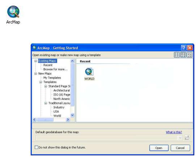Click the tree horizontal scrollbar thumb

45,120
